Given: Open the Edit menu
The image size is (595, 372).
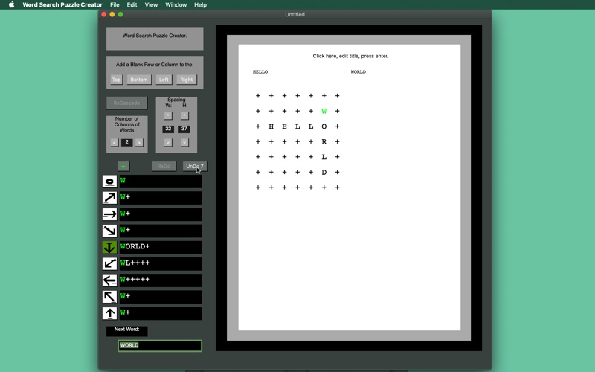Looking at the screenshot, I should click(132, 5).
